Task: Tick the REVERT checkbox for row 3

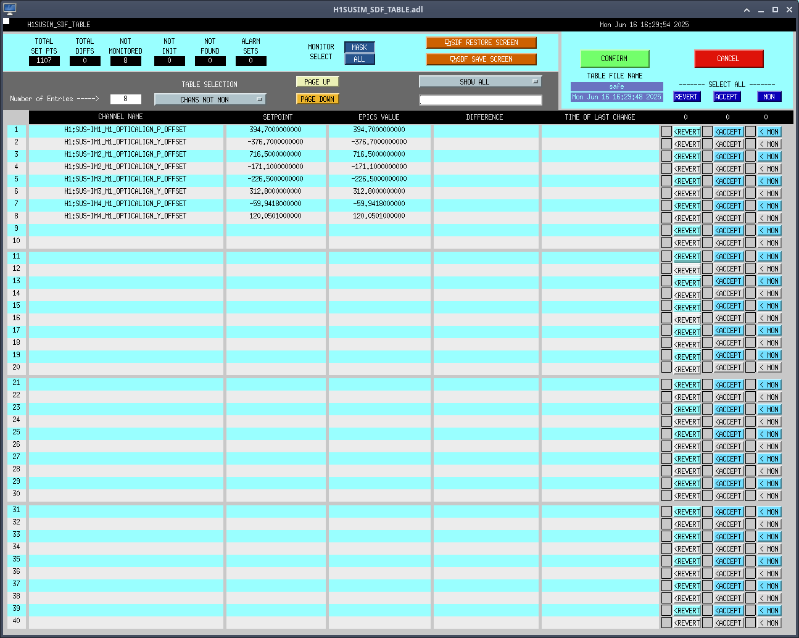Action: tap(666, 156)
